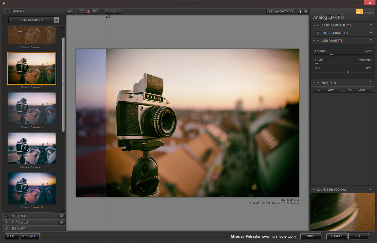This screenshot has width=377, height=243.
Task: Click the Zoom (100 %) magnifier control
Action: [278, 11]
